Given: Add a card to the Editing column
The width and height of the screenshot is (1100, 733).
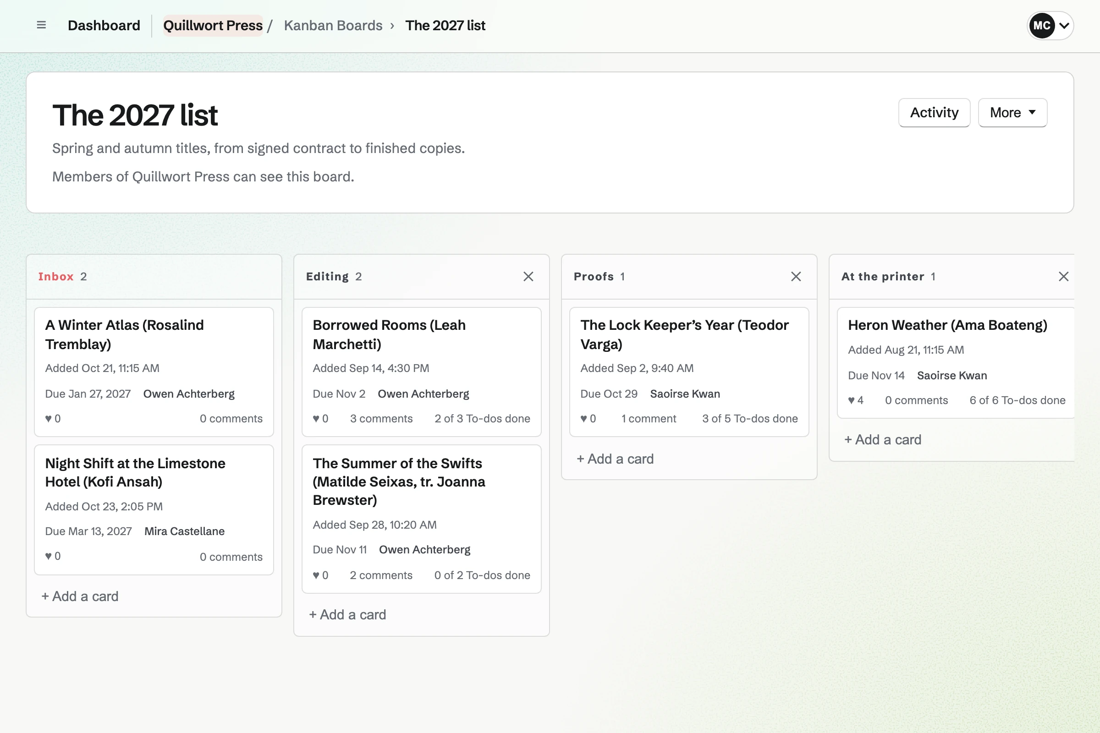Looking at the screenshot, I should [347, 614].
